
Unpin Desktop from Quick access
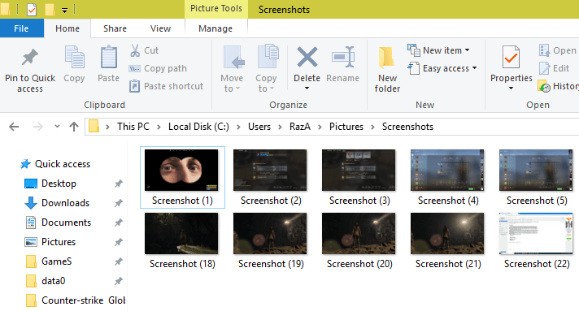[118, 184]
